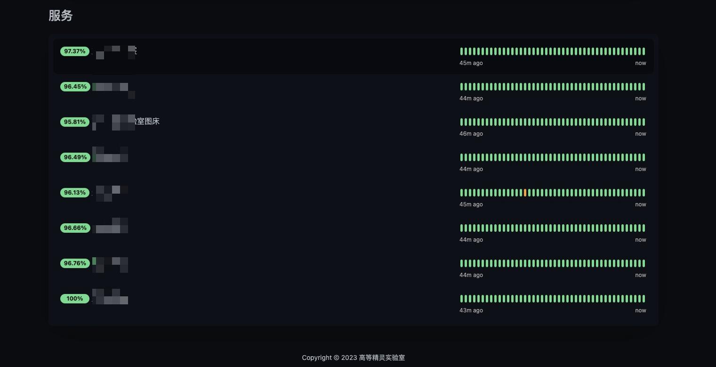Click the Copyright © 2023 高等精灵实验室 footer

(x=354, y=358)
